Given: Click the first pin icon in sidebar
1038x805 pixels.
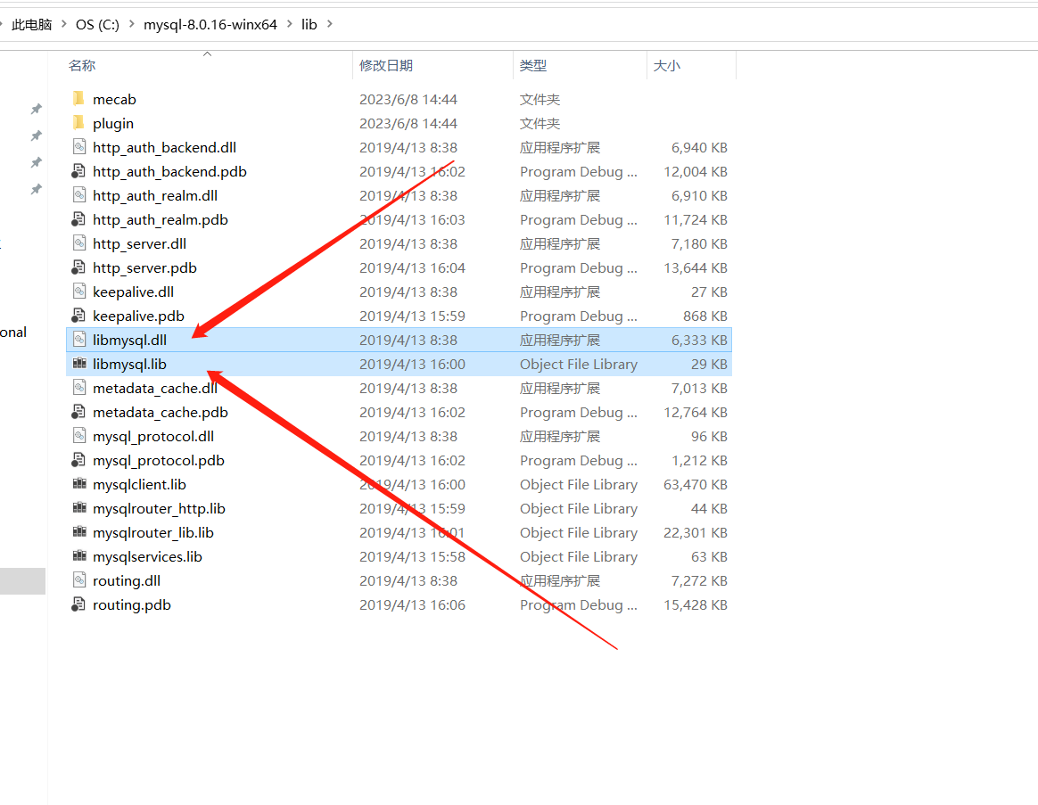Looking at the screenshot, I should pyautogui.click(x=37, y=109).
